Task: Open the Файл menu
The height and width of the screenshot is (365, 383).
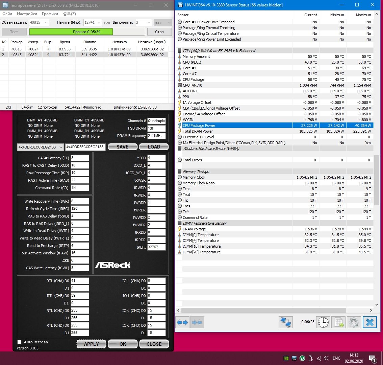Action: pos(7,14)
